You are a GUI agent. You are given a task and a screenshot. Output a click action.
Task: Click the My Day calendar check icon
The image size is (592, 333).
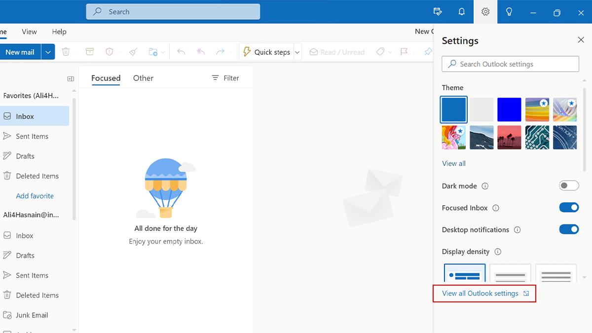(437, 12)
